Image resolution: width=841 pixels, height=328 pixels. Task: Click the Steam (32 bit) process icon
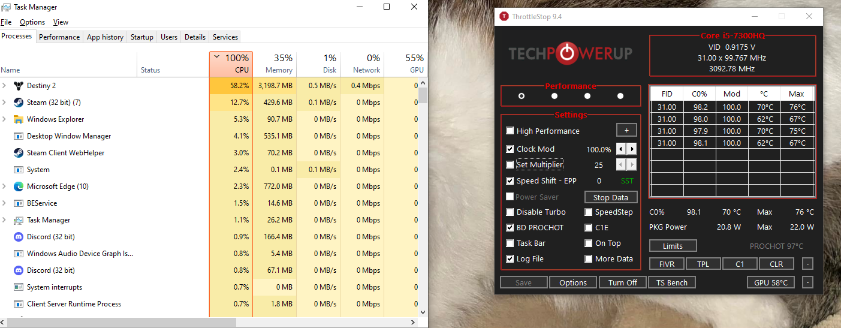pos(18,103)
